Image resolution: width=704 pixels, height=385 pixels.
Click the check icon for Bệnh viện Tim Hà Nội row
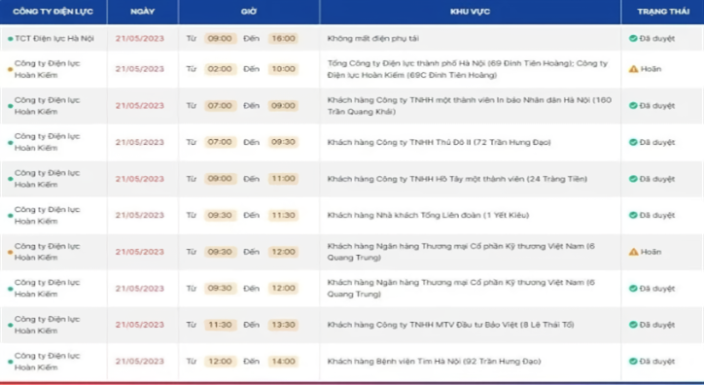(633, 362)
